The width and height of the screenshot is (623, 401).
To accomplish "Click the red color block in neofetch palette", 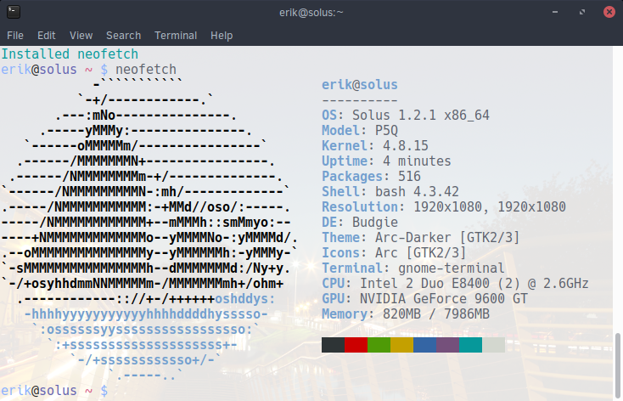I will pyautogui.click(x=356, y=345).
